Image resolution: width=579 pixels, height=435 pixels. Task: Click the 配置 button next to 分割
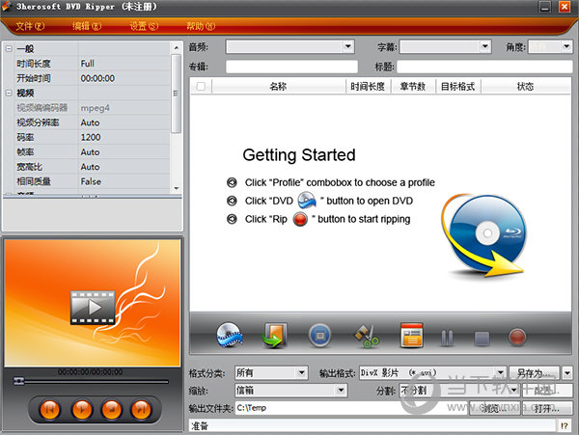(547, 391)
